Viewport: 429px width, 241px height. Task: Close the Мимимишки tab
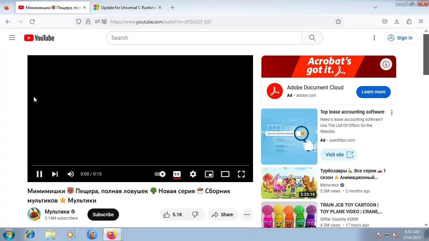tap(84, 7)
